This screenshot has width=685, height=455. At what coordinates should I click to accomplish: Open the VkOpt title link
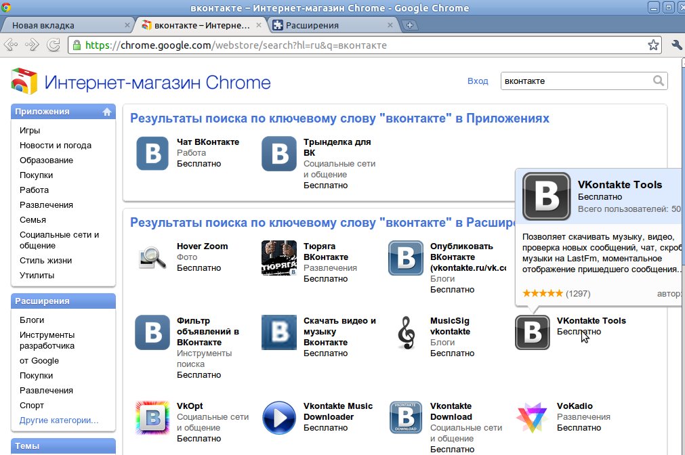(x=190, y=406)
